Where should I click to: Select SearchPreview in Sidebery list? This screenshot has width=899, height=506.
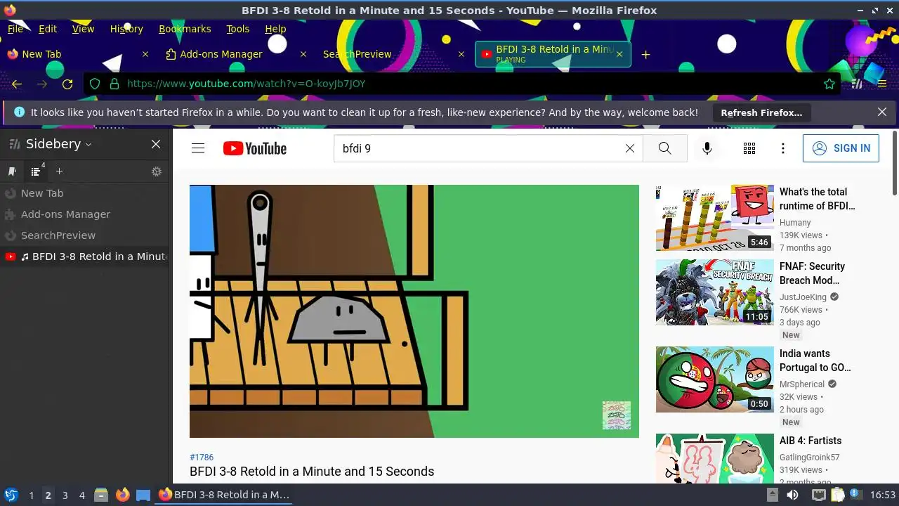[x=84, y=235]
